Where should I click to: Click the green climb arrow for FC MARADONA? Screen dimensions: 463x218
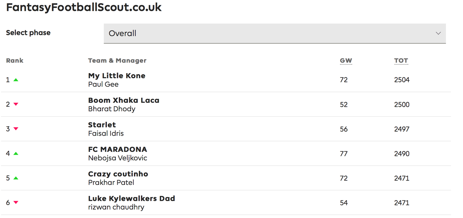click(x=16, y=153)
